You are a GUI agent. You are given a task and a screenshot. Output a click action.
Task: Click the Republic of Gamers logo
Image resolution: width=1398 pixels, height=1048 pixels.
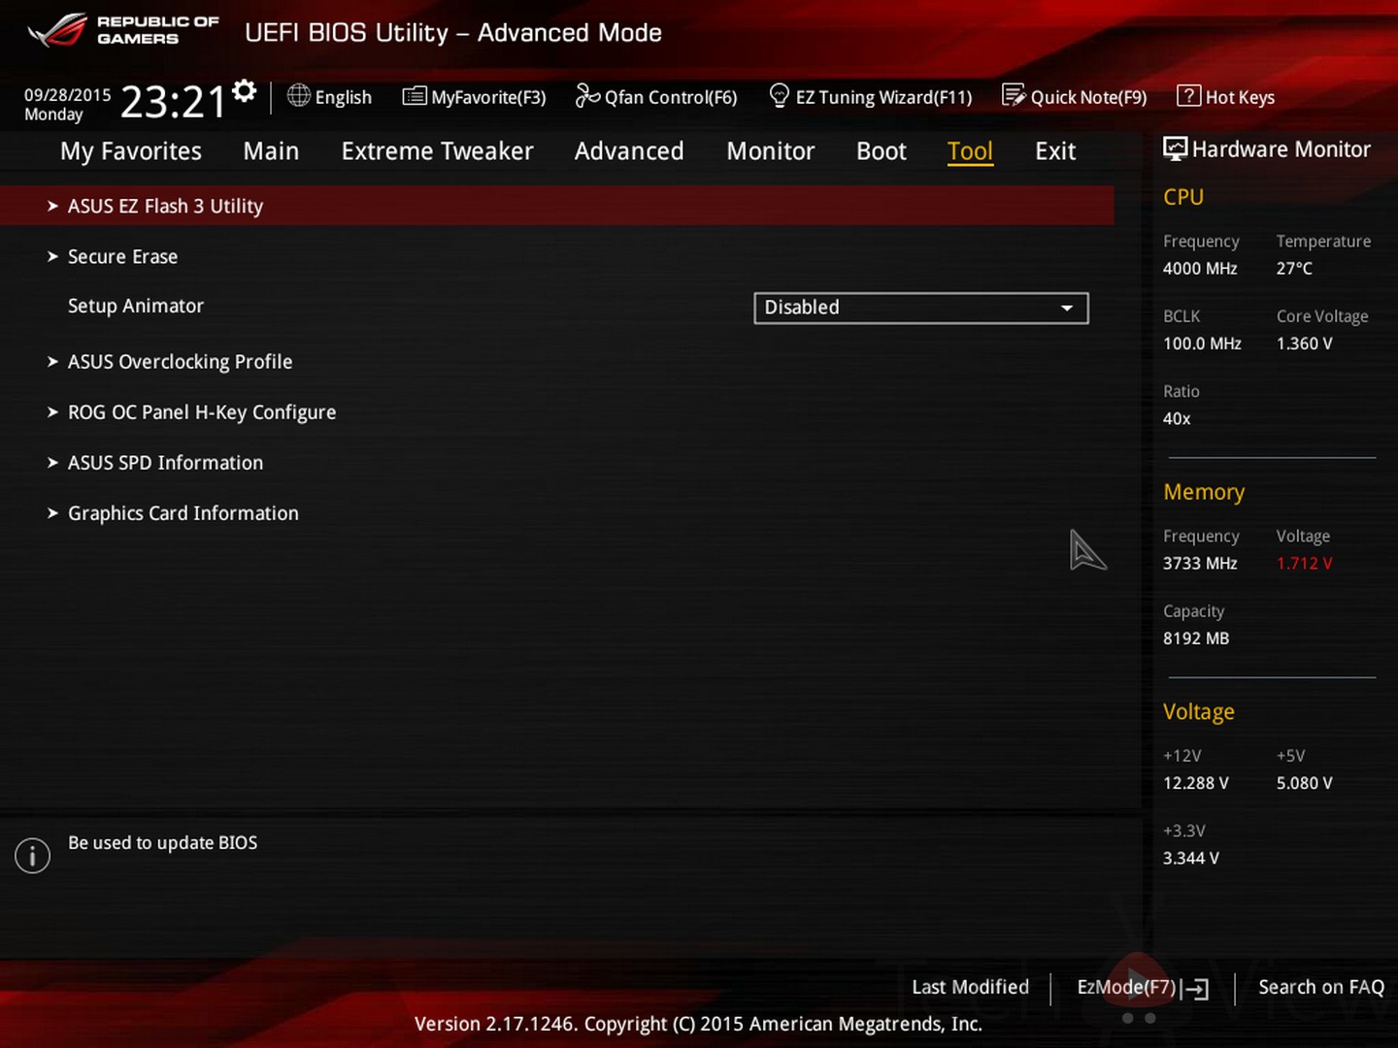pos(123,30)
